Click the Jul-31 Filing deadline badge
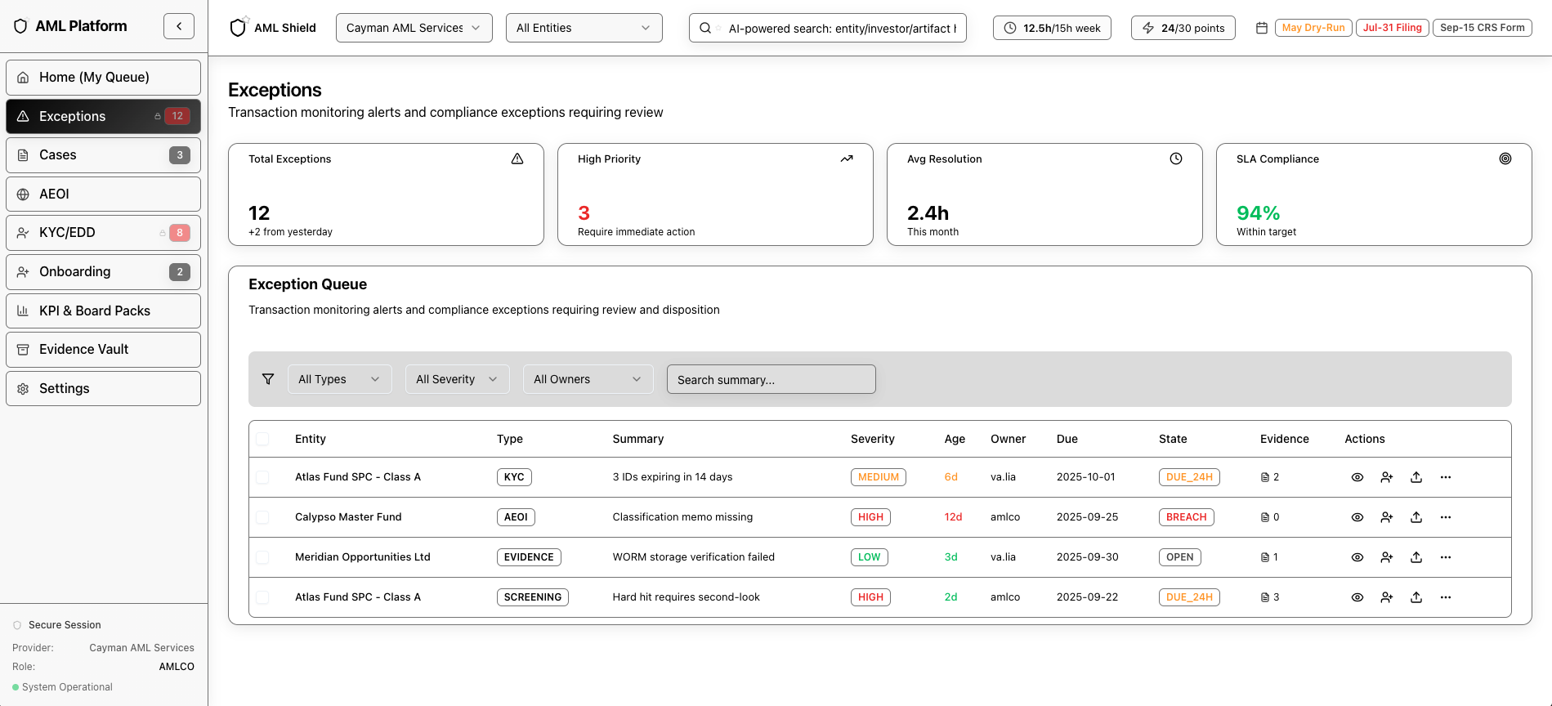1552x706 pixels. click(1392, 28)
